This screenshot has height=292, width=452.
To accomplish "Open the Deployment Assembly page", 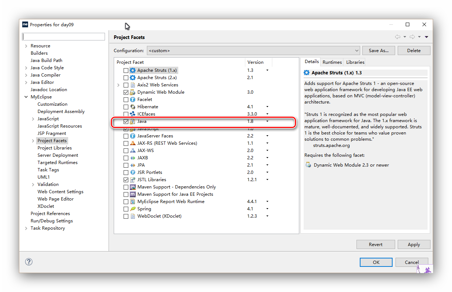I will coord(61,112).
